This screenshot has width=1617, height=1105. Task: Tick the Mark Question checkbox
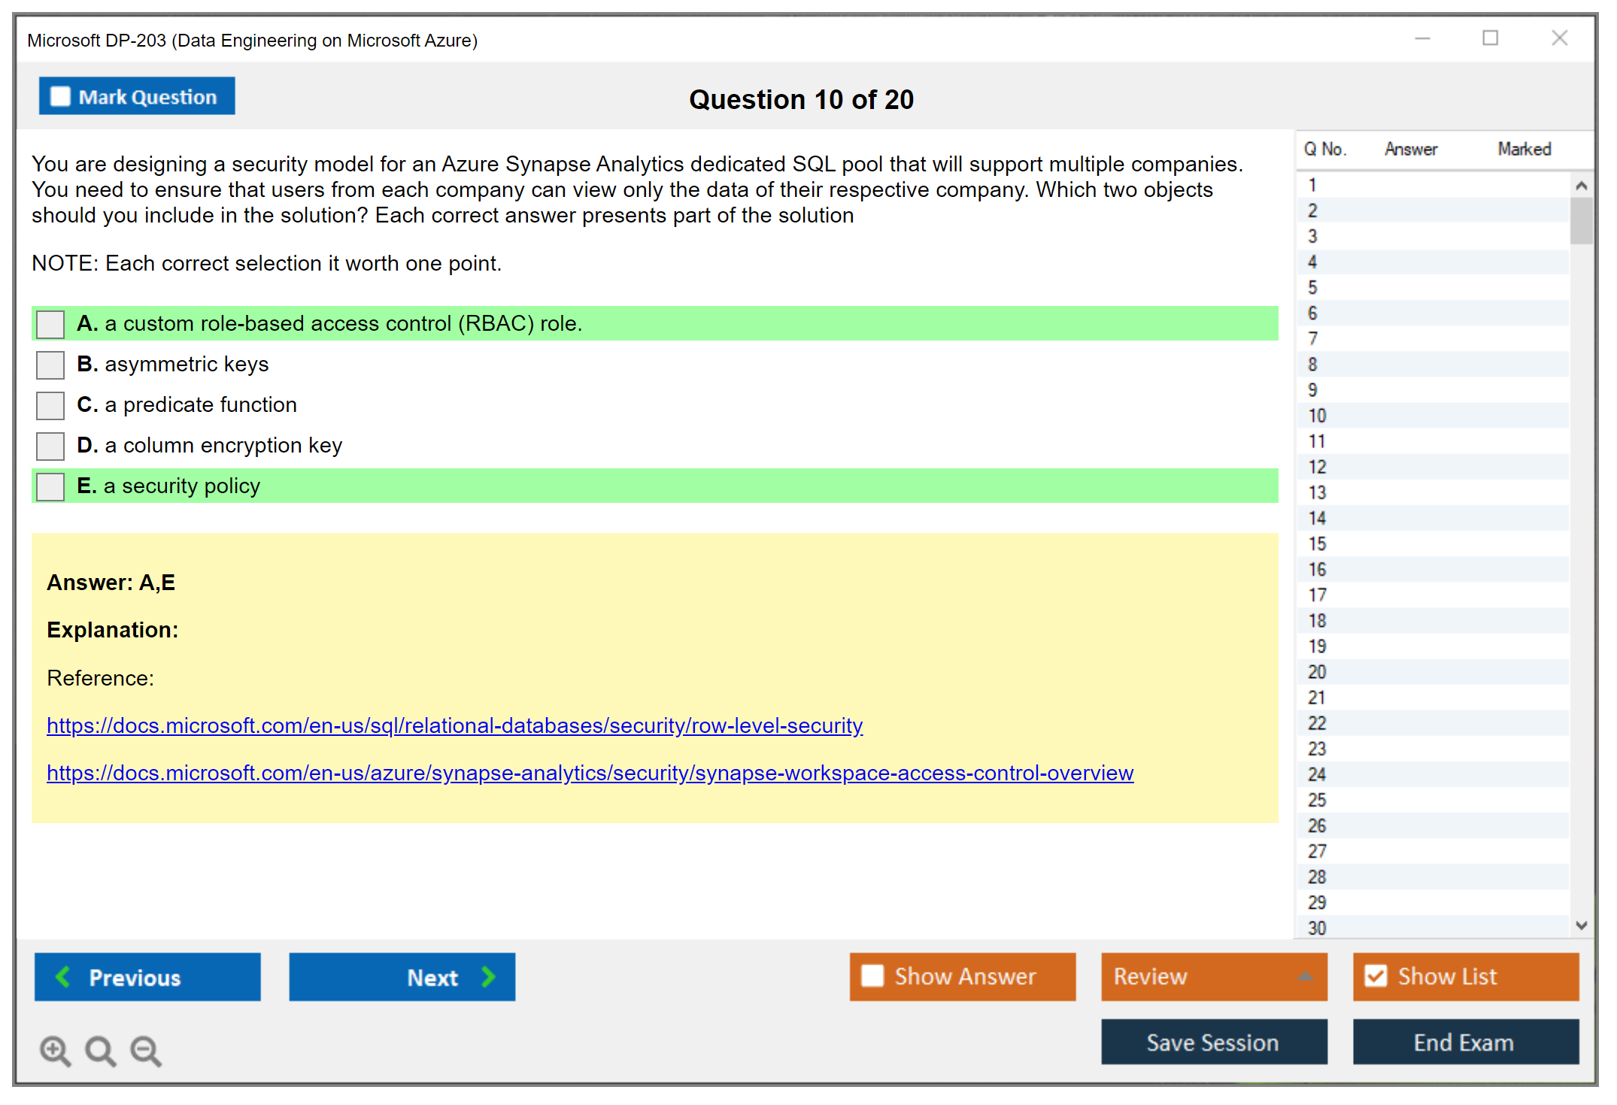(60, 96)
